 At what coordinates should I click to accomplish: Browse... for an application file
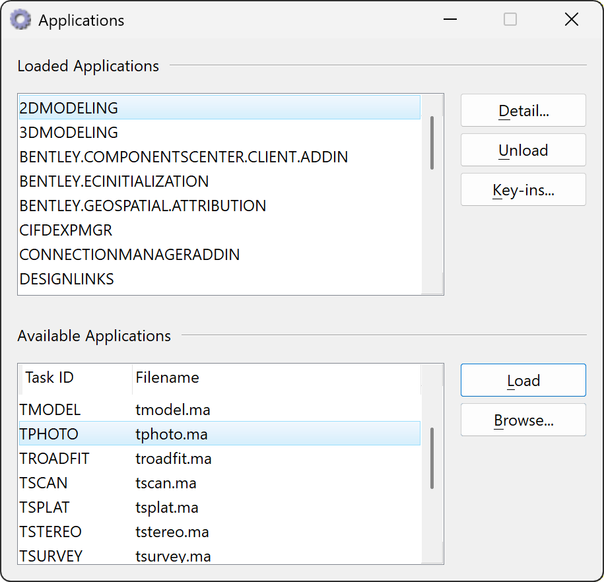click(x=523, y=420)
